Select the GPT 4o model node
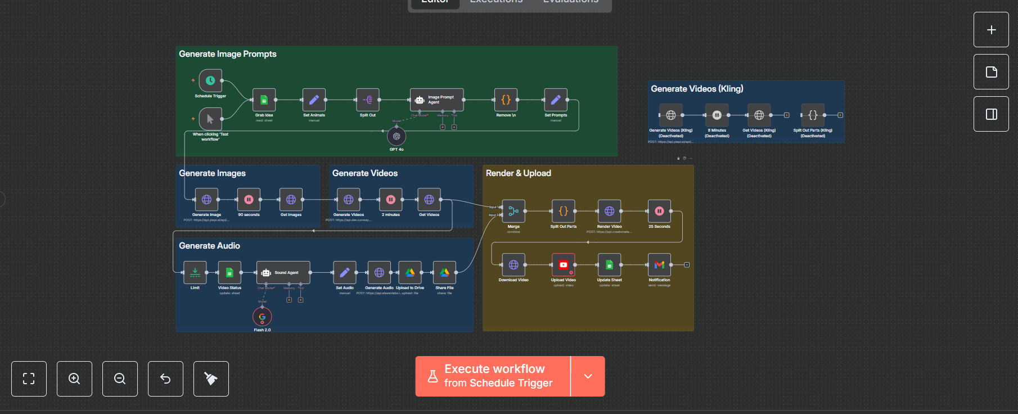 click(x=397, y=136)
